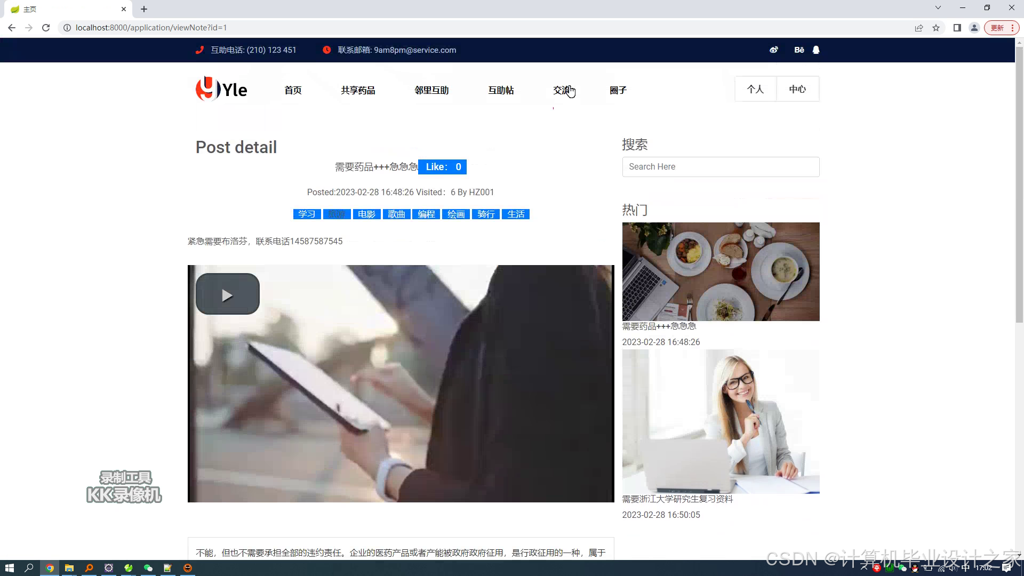The height and width of the screenshot is (576, 1024).
Task: Select the 学习 tag
Action: pyautogui.click(x=307, y=214)
